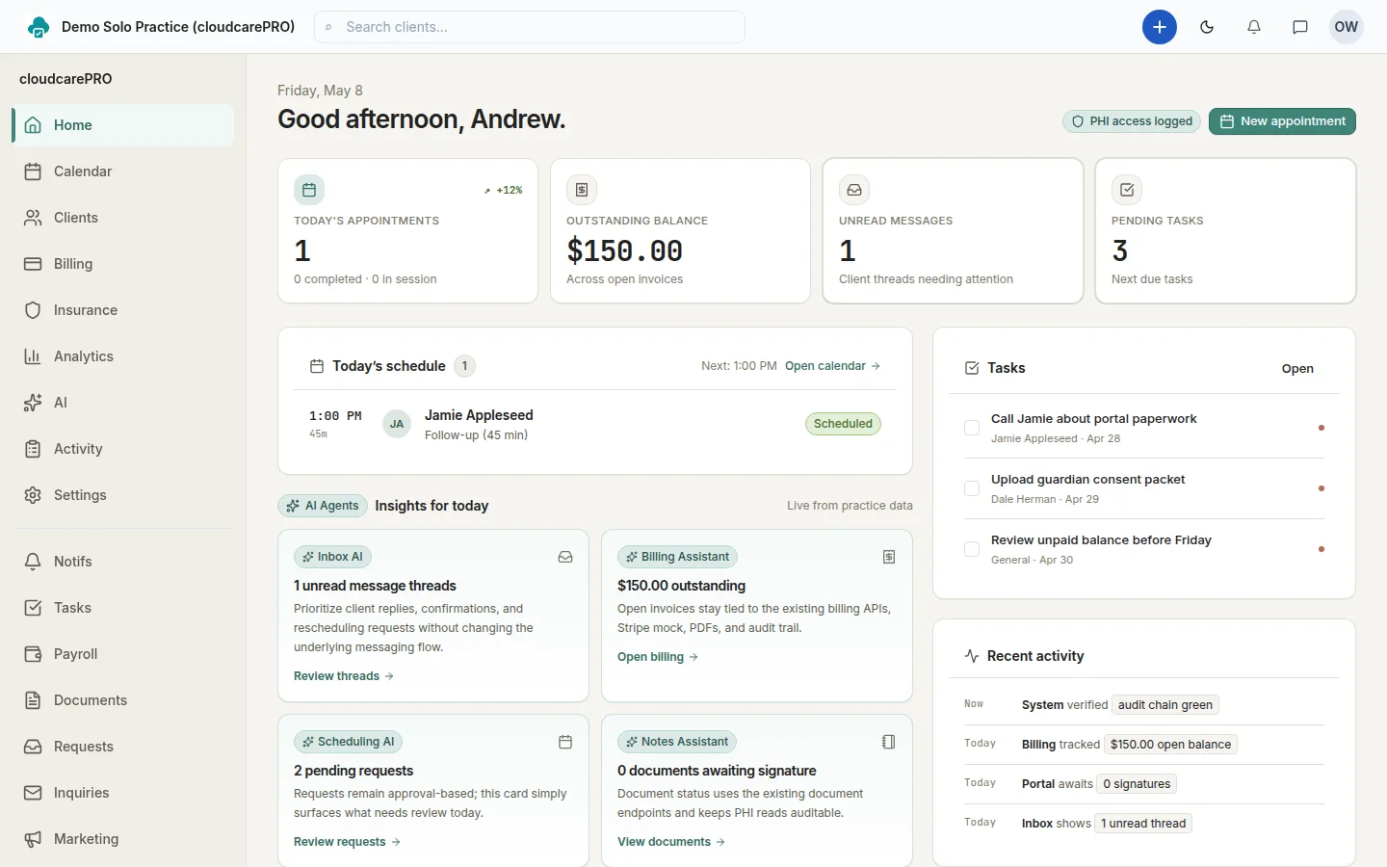Image resolution: width=1387 pixels, height=867 pixels.
Task: Focus the Search clients field
Action: pos(530,27)
